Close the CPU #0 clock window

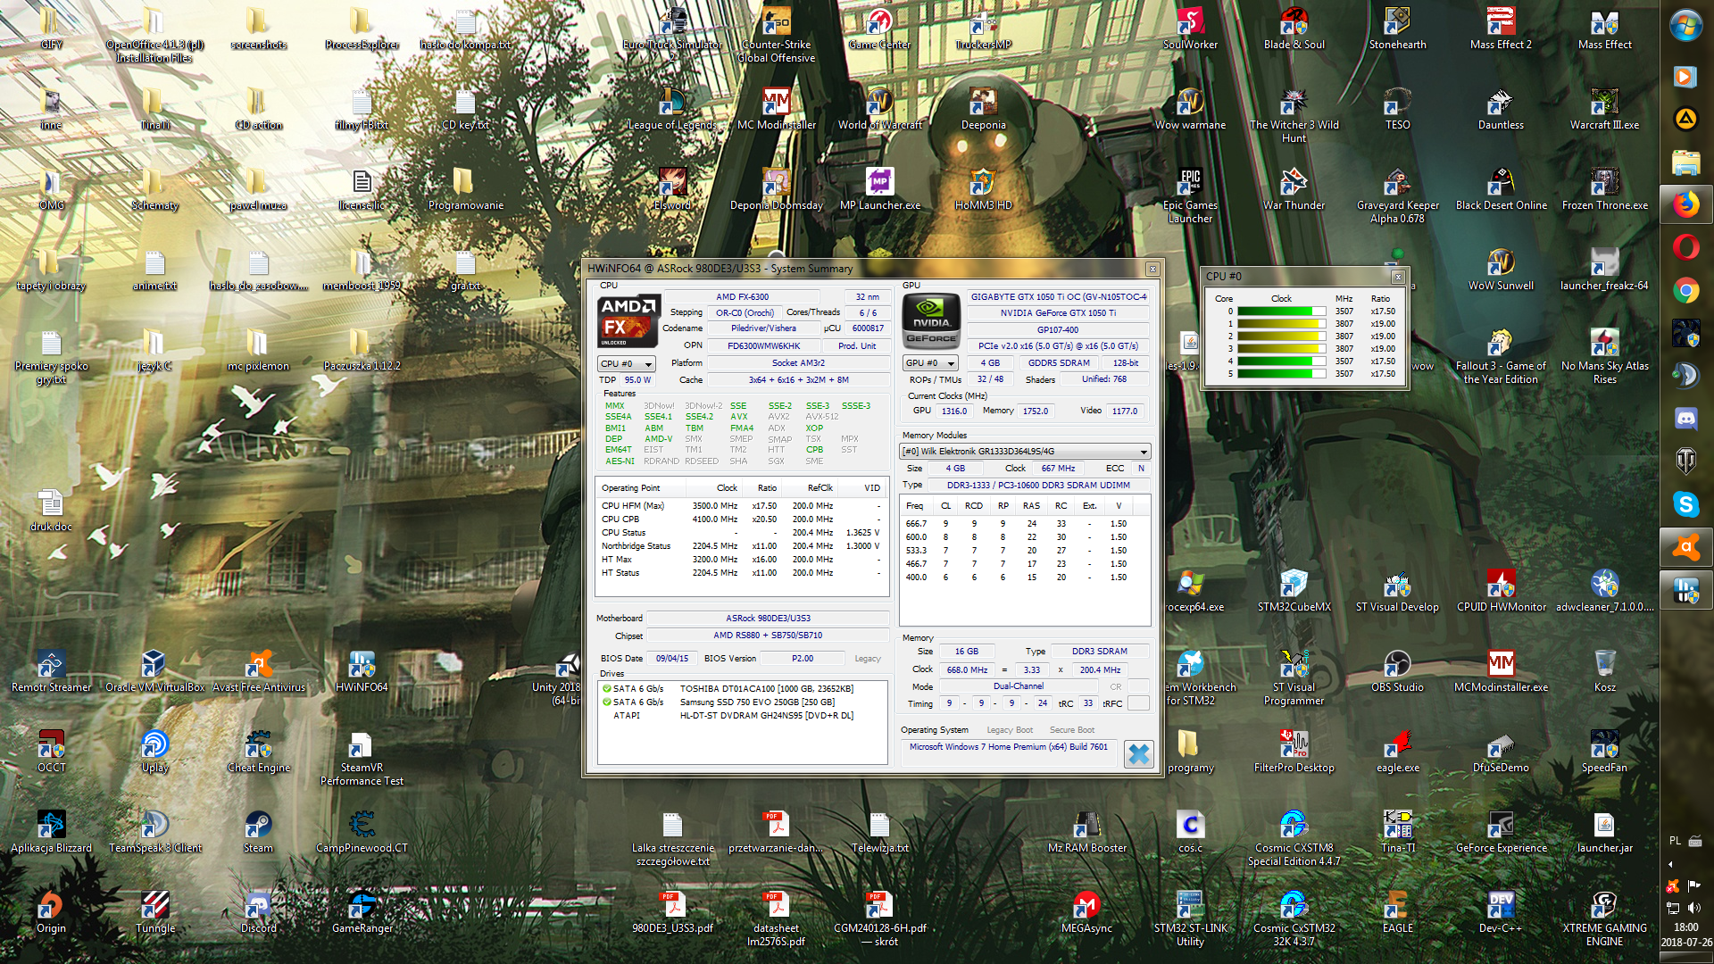[x=1398, y=277]
